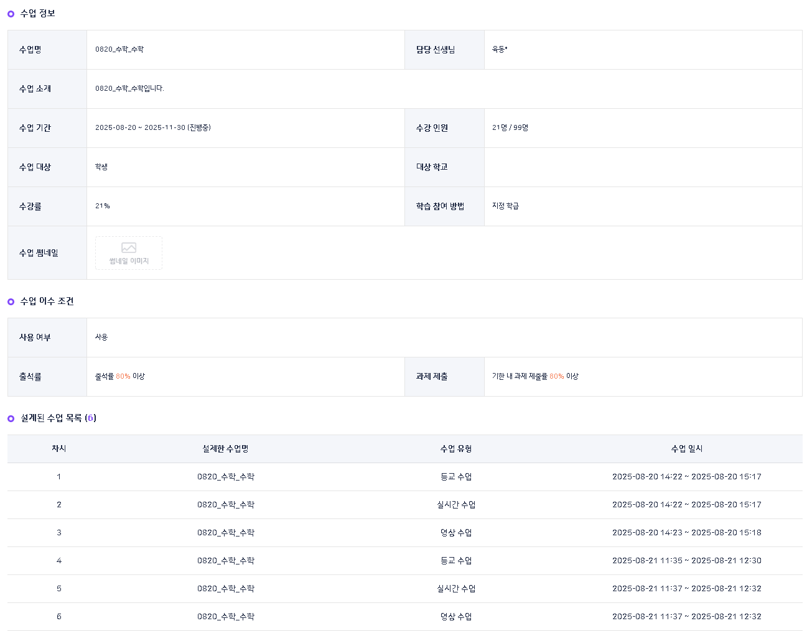Image resolution: width=807 pixels, height=631 pixels.
Task: Select 영상 수업 type in row 3
Action: click(456, 533)
